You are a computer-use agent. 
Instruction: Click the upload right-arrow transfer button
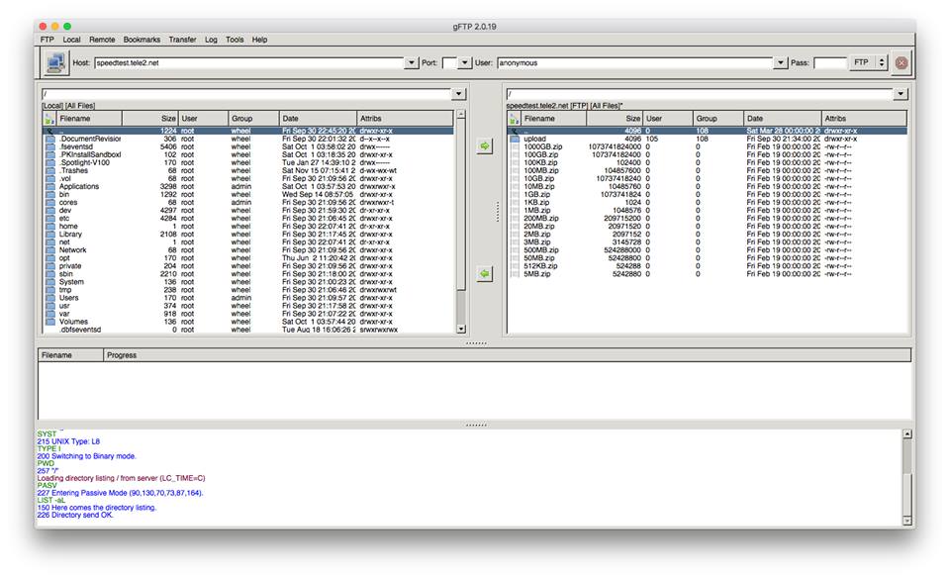tap(484, 145)
